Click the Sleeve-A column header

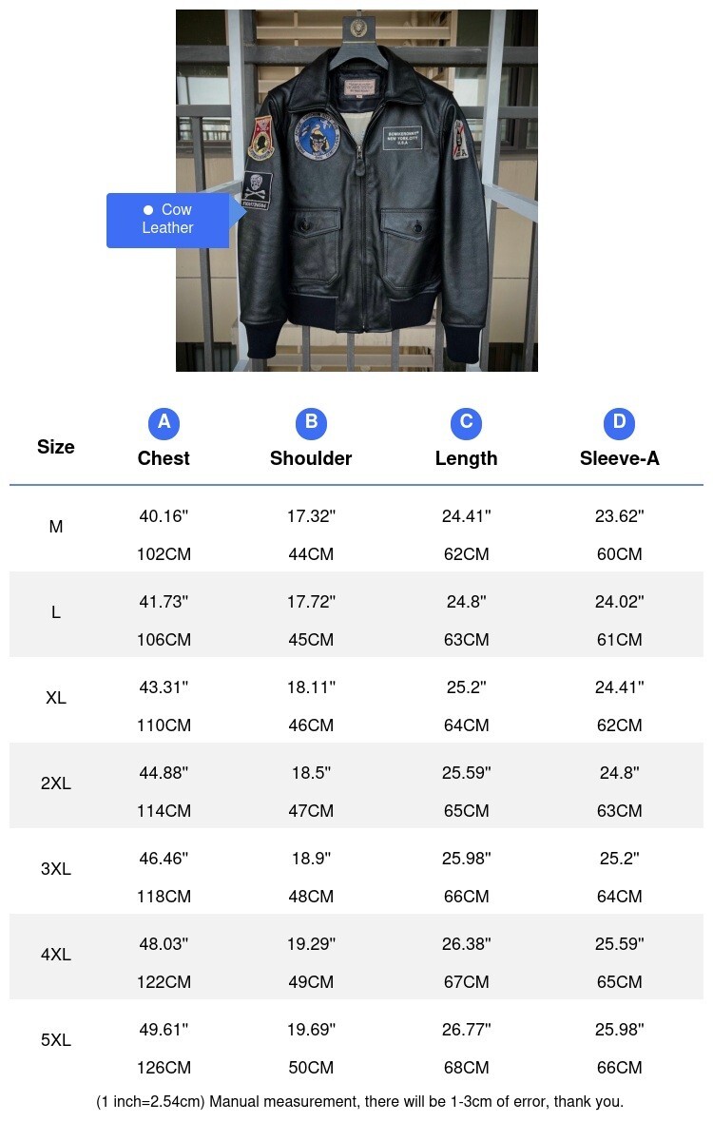tap(619, 458)
